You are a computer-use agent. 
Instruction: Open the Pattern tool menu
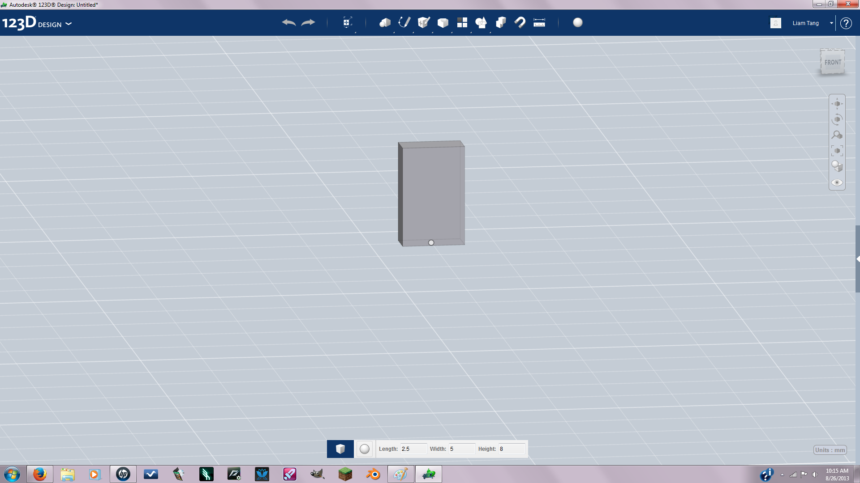462,22
